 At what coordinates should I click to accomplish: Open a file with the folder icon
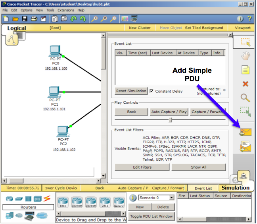click(x=15, y=19)
